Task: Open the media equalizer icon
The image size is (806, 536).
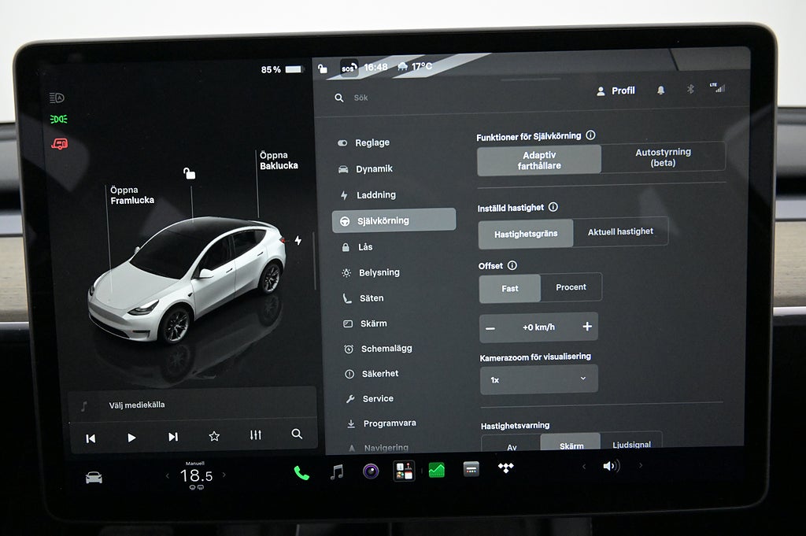Action: coord(256,435)
